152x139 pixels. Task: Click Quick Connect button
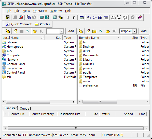point(19,24)
